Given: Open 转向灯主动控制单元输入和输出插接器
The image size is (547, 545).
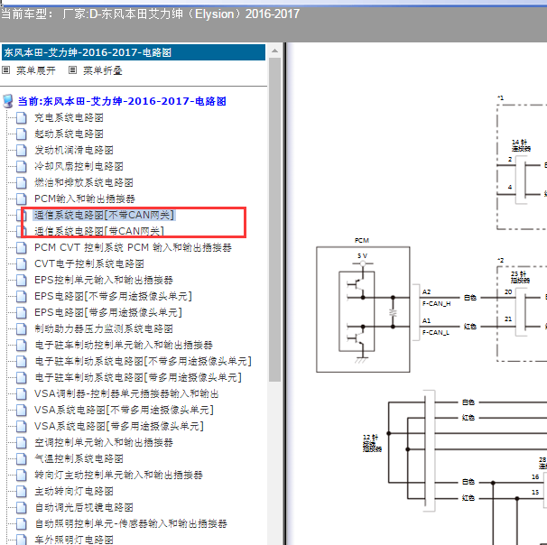Looking at the screenshot, I should point(118,475).
